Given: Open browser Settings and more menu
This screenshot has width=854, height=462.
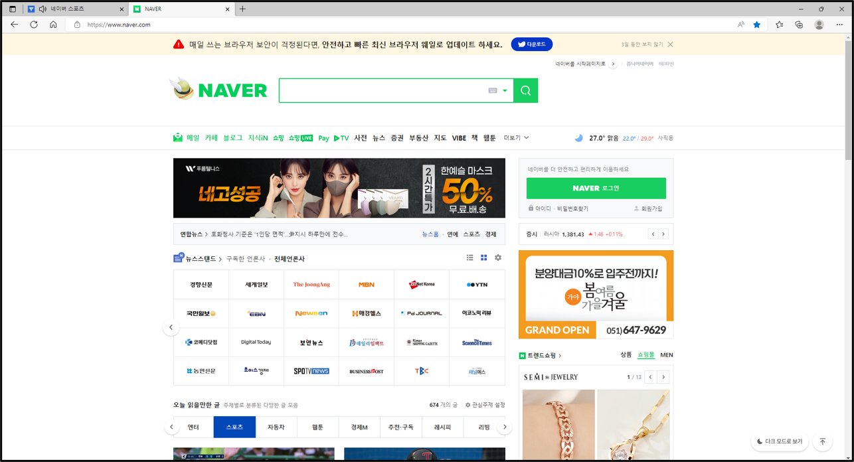Looking at the screenshot, I should click(x=839, y=25).
